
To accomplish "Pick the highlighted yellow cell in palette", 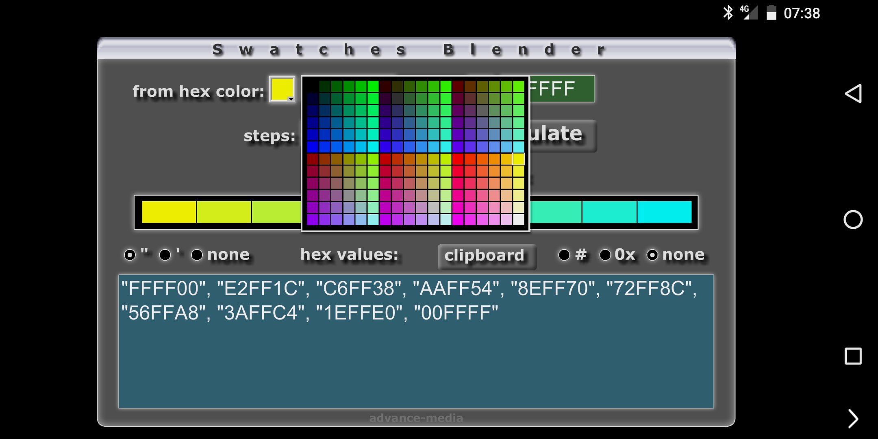I will coord(519,159).
